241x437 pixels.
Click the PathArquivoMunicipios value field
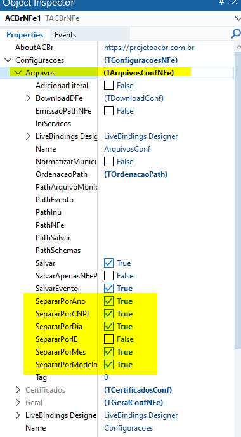[x=166, y=187]
